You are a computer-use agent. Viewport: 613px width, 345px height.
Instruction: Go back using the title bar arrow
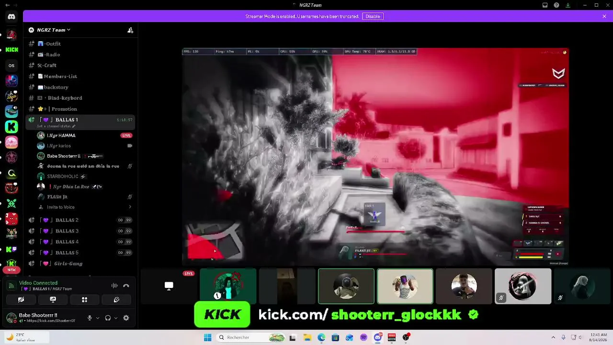coord(7,5)
